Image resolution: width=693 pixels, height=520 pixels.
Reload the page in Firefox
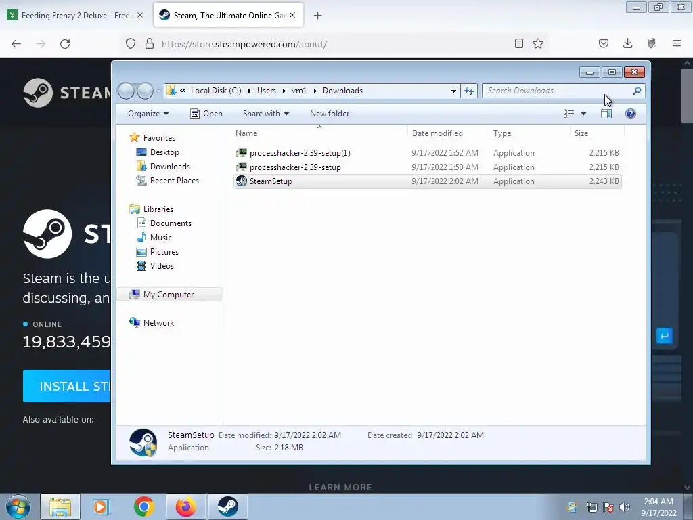click(x=65, y=44)
